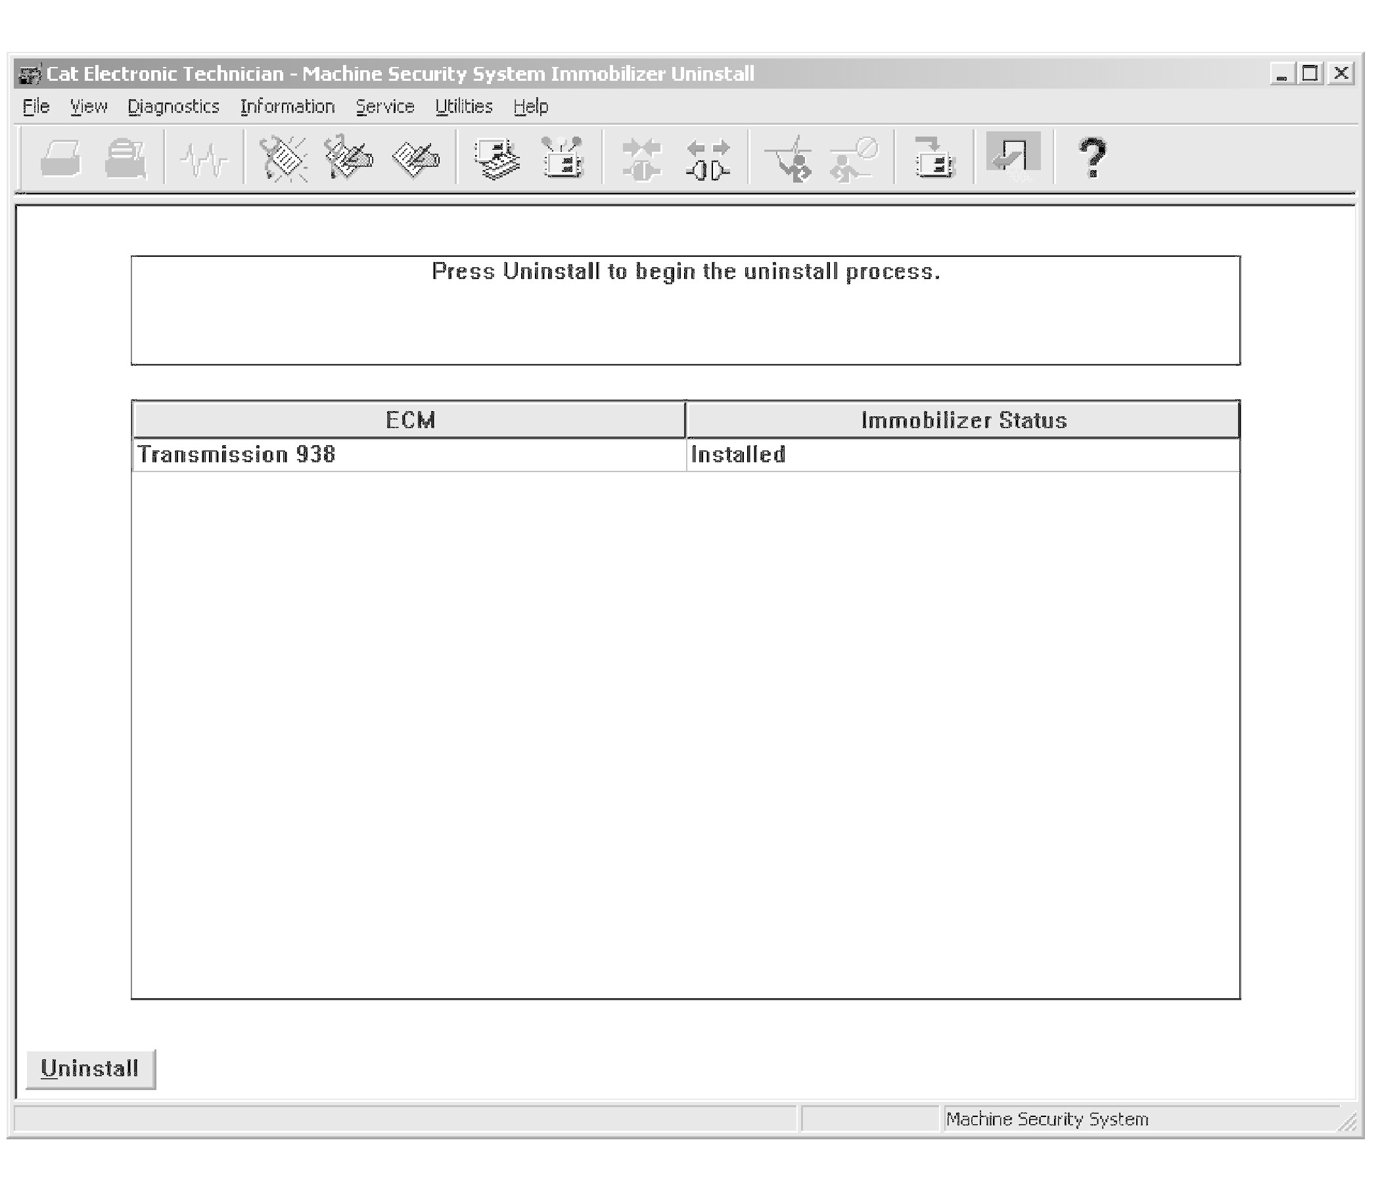The image size is (1380, 1182).
Task: Click the Connect toolbar icon
Action: click(x=641, y=158)
